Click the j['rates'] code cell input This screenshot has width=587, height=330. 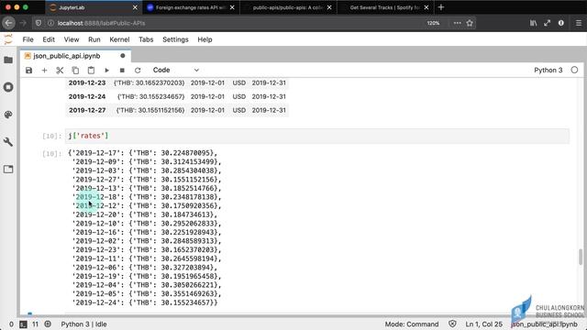coord(317,136)
